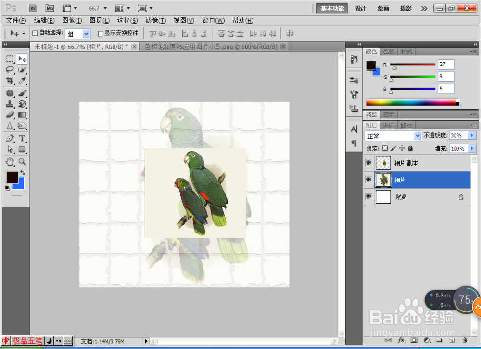Select the Clone Stamp tool
Screen dimensions: 481x349
tap(10, 104)
